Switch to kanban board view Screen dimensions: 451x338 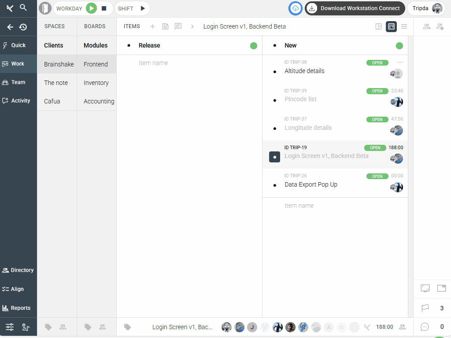coord(391,26)
